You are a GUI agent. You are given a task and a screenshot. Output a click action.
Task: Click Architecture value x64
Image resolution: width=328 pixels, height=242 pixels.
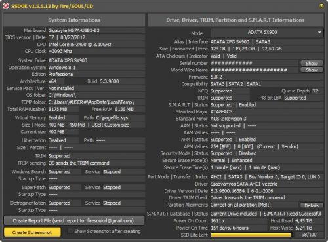coord(52,81)
